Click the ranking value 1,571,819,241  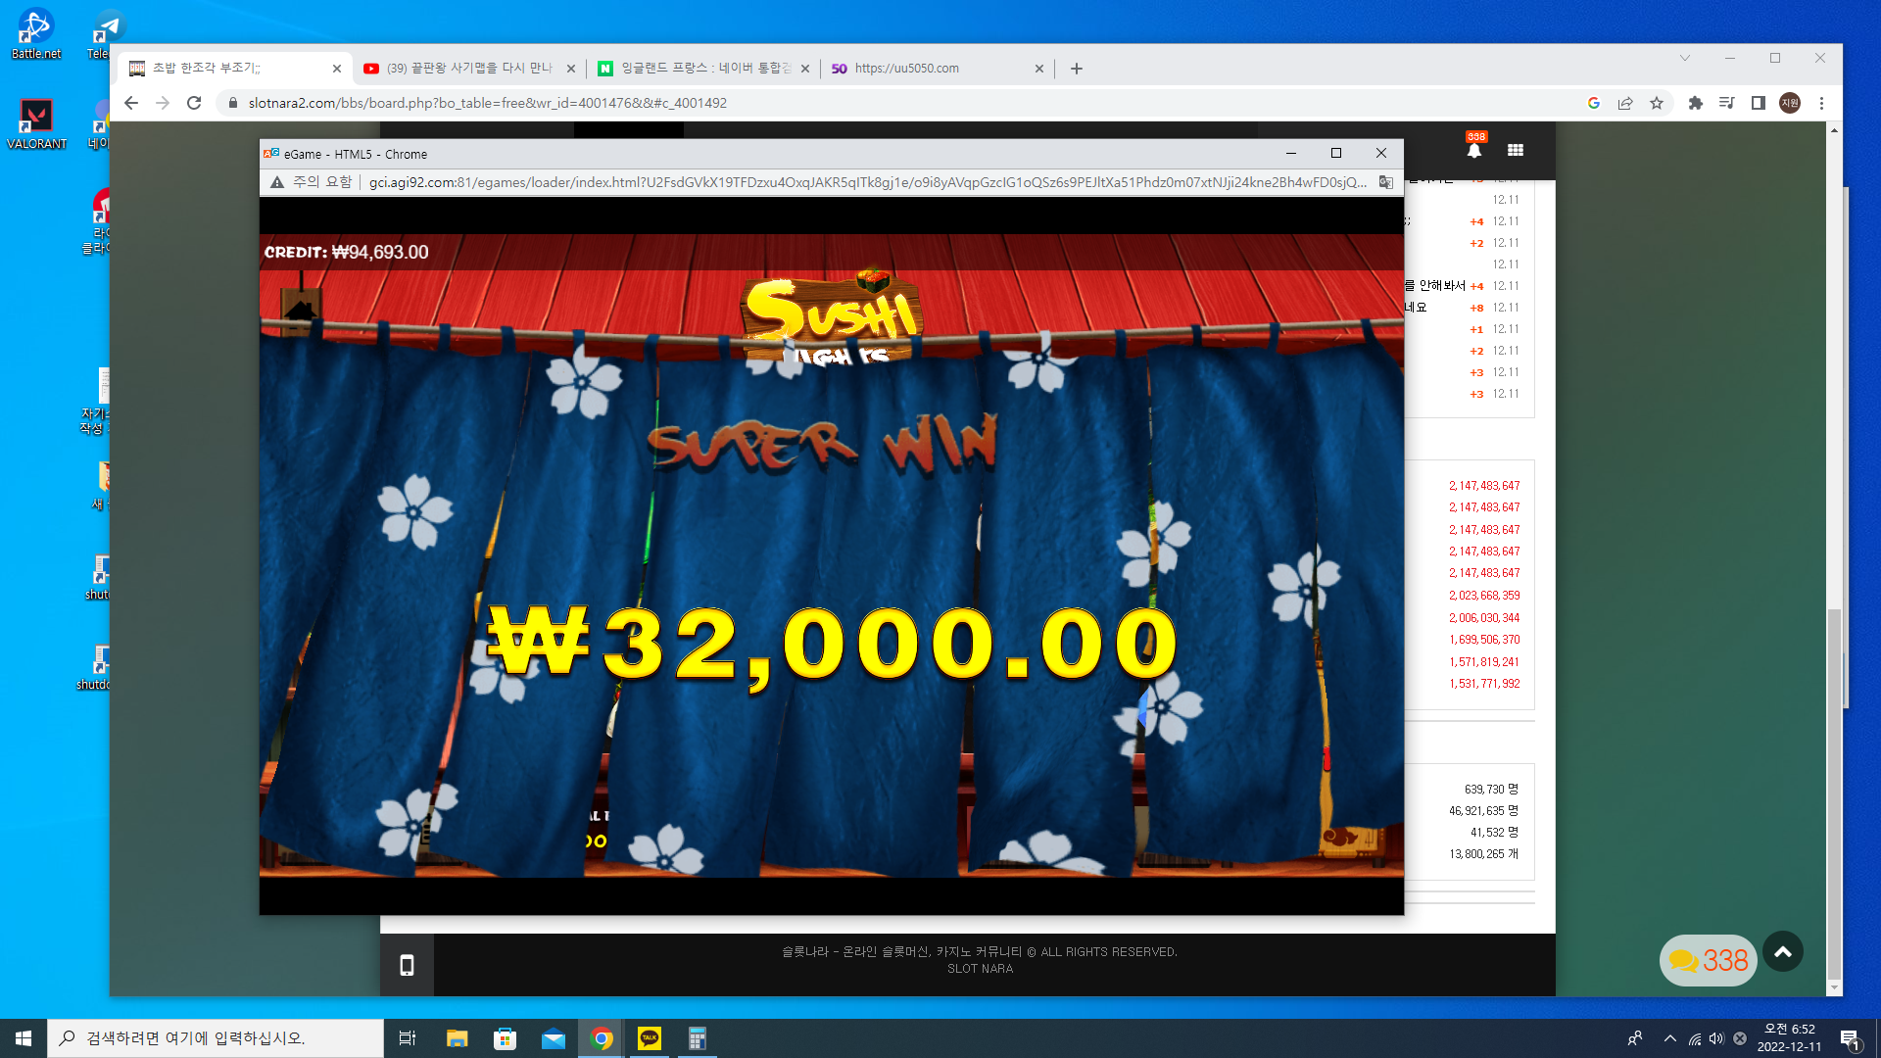(1484, 662)
